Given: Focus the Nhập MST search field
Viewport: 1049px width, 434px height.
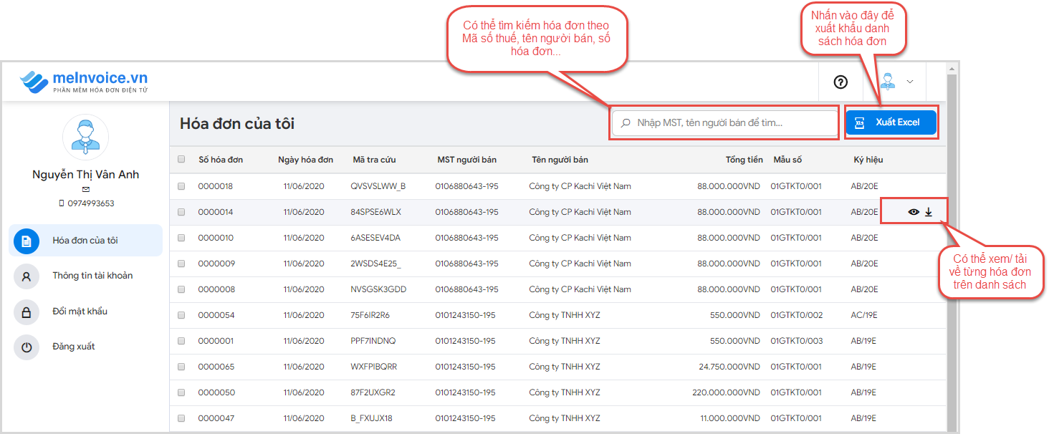Looking at the screenshot, I should tap(724, 122).
